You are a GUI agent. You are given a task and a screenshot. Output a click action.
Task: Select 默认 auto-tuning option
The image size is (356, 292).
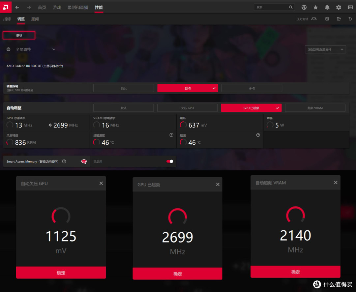pyautogui.click(x=124, y=108)
